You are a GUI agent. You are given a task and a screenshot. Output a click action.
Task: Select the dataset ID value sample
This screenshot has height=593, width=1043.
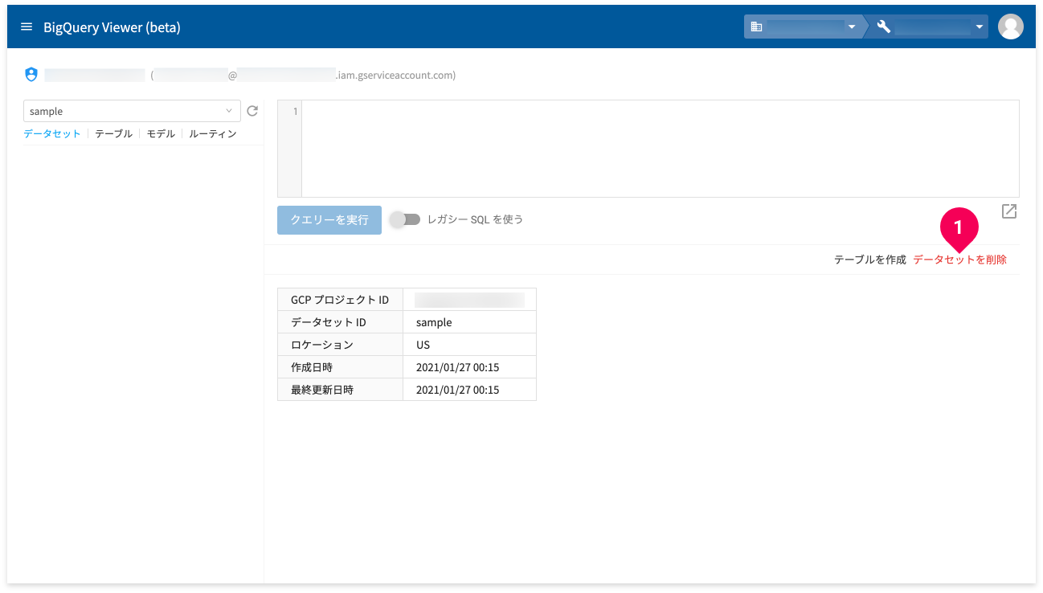(434, 322)
